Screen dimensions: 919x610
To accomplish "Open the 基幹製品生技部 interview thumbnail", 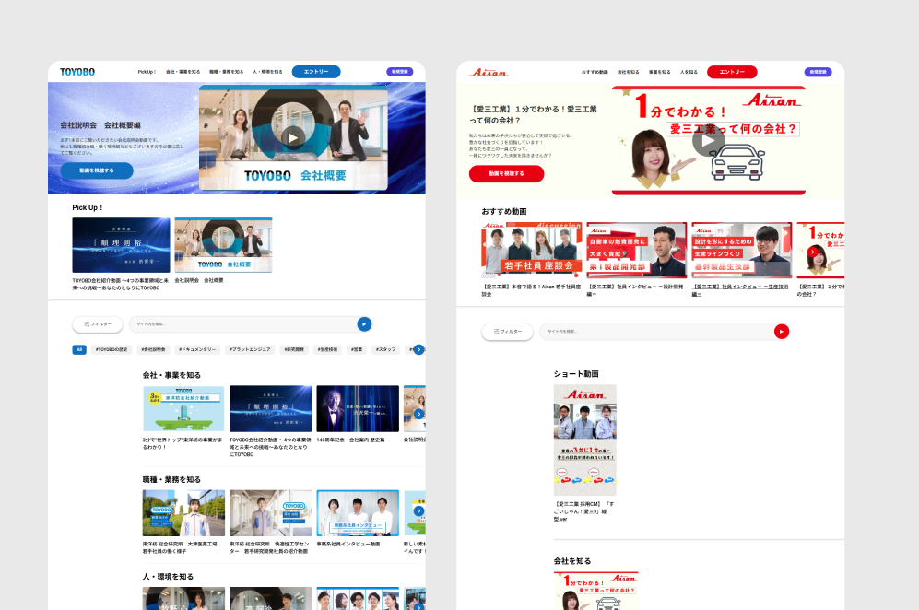I will click(x=741, y=251).
